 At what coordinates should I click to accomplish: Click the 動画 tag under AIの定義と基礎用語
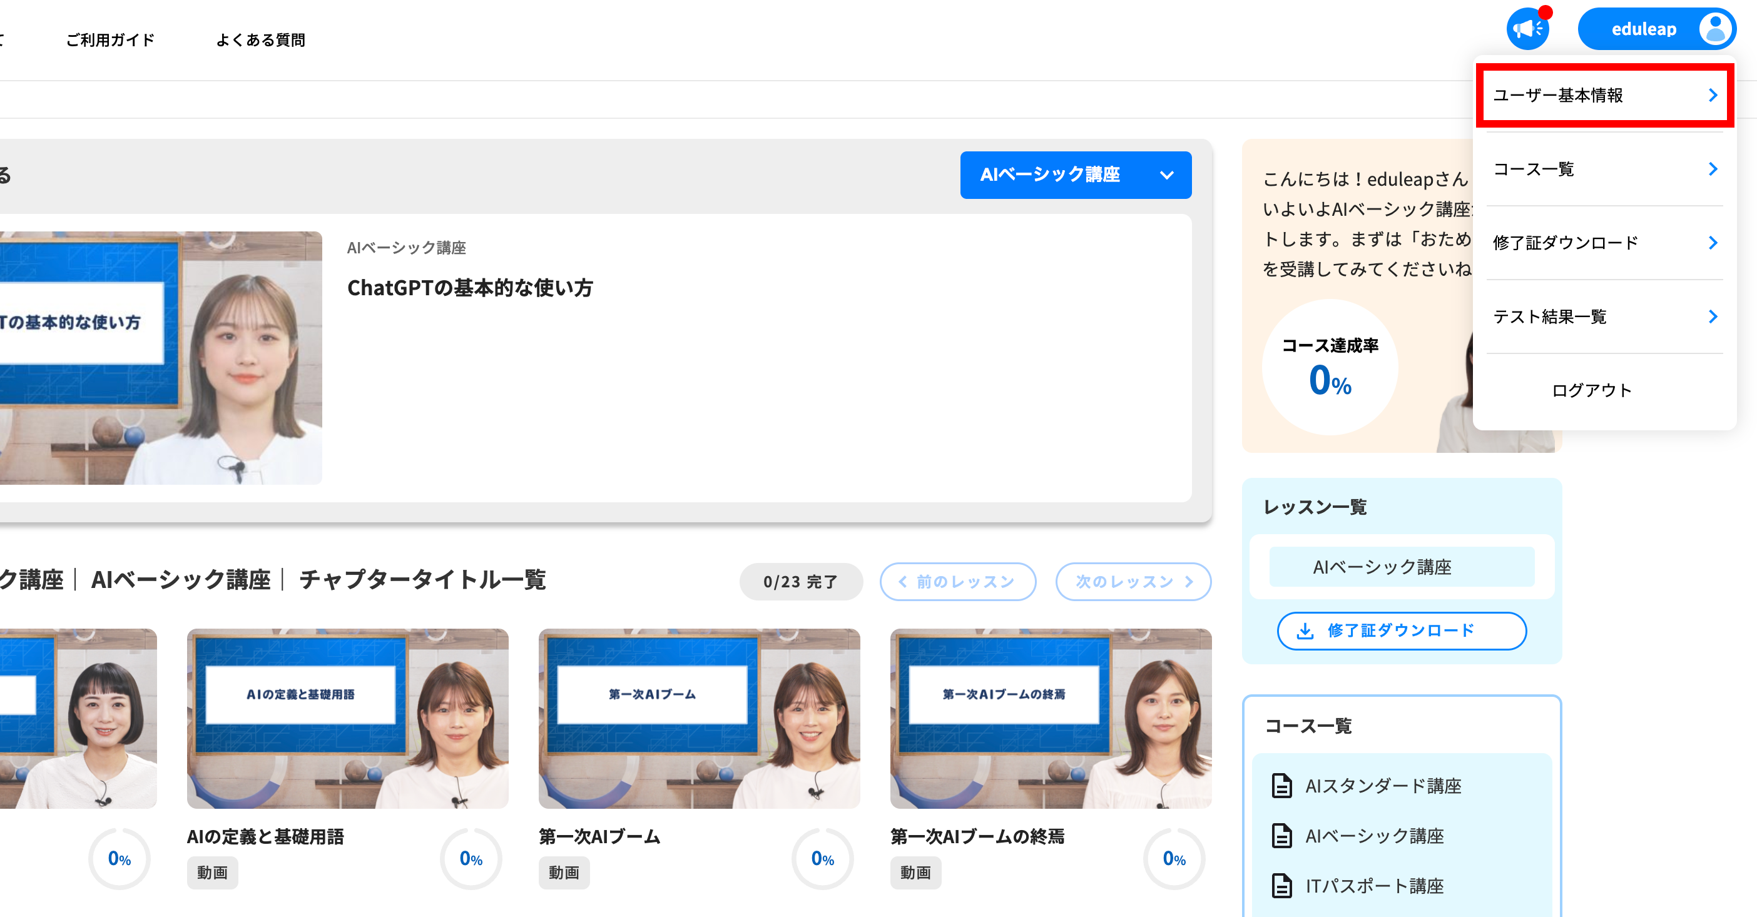tap(212, 873)
